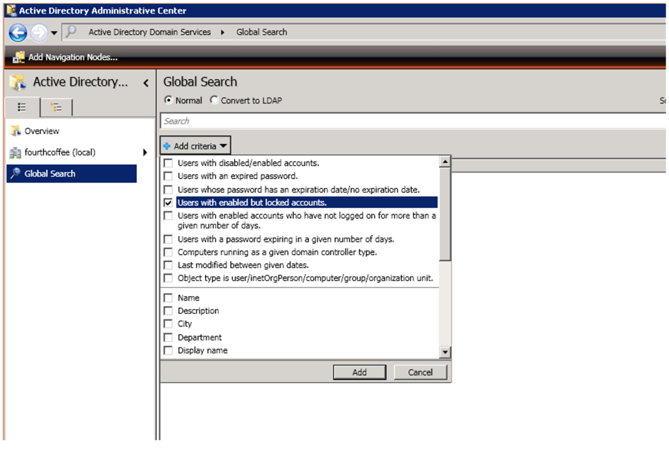Select the fourthcoffee (local) domain node

59,152
